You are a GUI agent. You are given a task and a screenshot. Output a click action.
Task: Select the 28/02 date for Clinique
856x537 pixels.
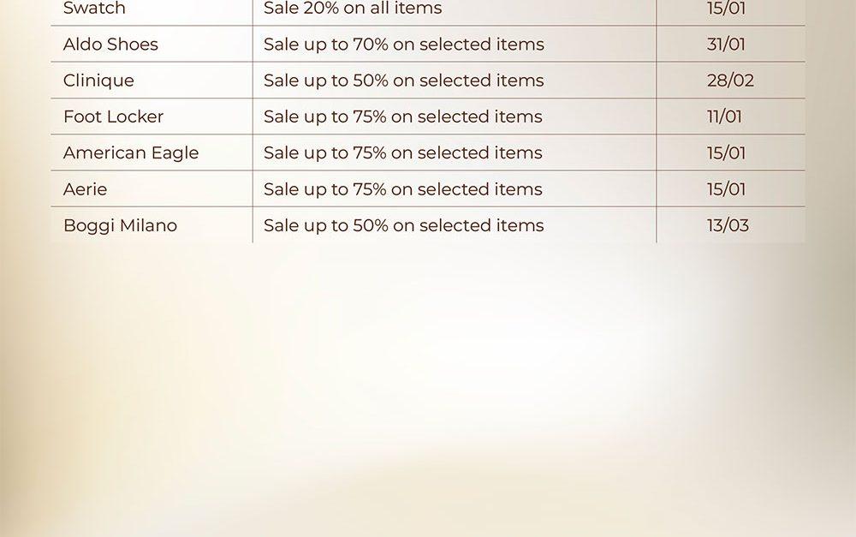(730, 81)
